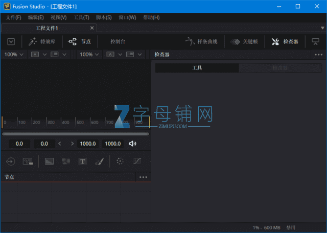The width and height of the screenshot is (327, 233).
Task: Click the Background tool icon
Action: (x=50, y=161)
